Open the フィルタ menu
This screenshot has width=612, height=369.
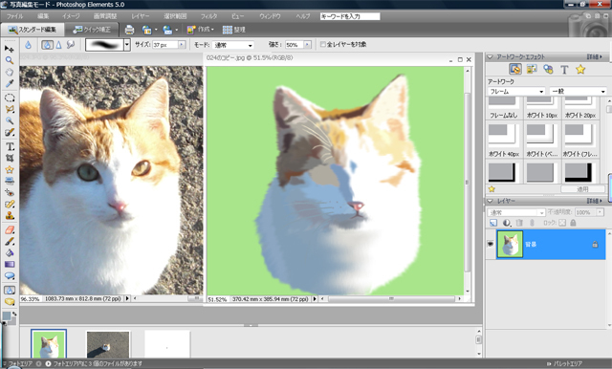(x=208, y=16)
